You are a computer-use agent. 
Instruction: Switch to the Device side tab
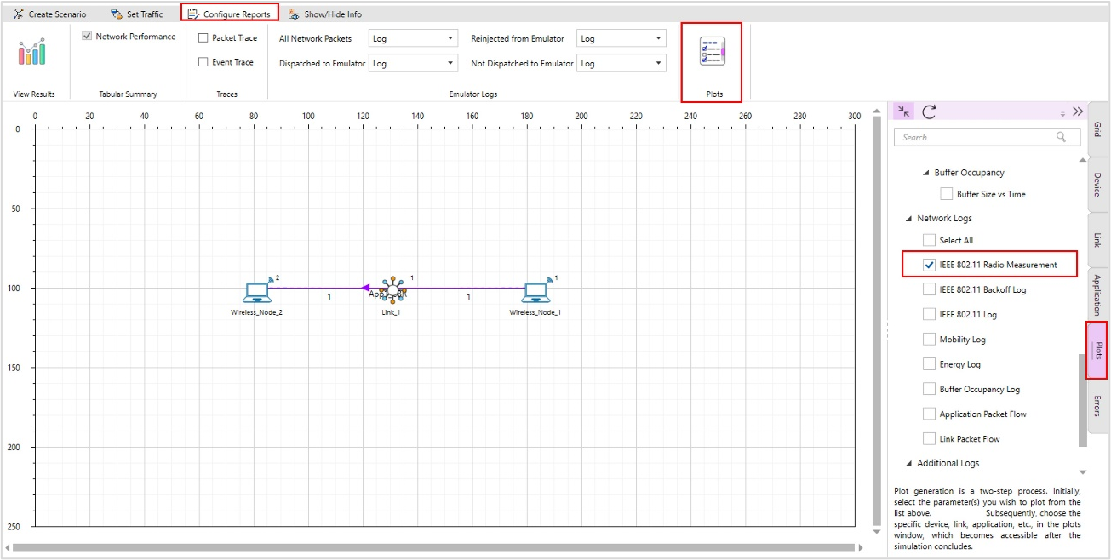1097,185
